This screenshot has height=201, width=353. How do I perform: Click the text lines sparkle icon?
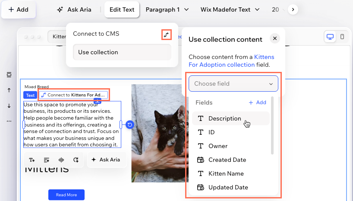coord(46,160)
